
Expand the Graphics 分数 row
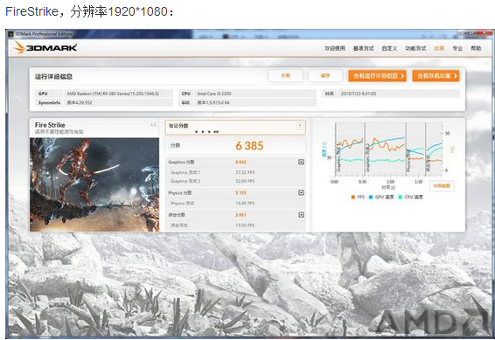[301, 162]
